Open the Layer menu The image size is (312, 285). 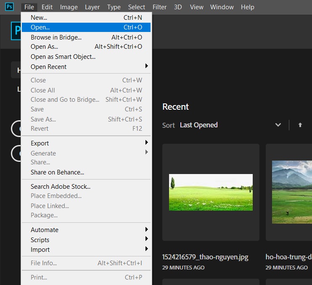pyautogui.click(x=93, y=7)
